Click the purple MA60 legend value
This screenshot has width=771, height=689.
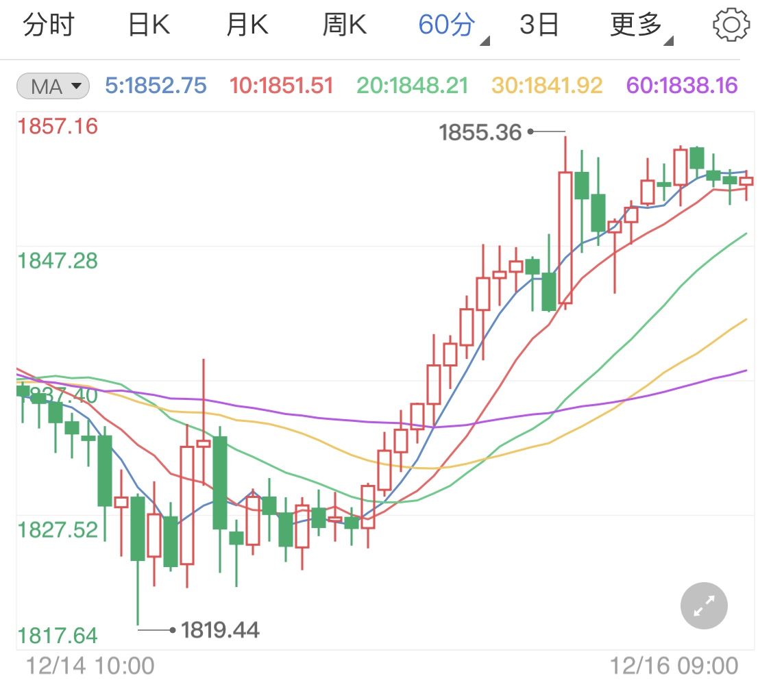[x=680, y=85]
